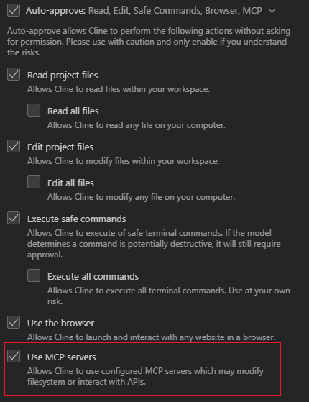Select the 'Edit project files' label

60,147
